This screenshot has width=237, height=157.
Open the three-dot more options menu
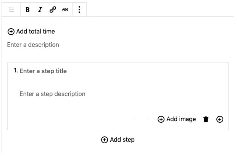79,10
